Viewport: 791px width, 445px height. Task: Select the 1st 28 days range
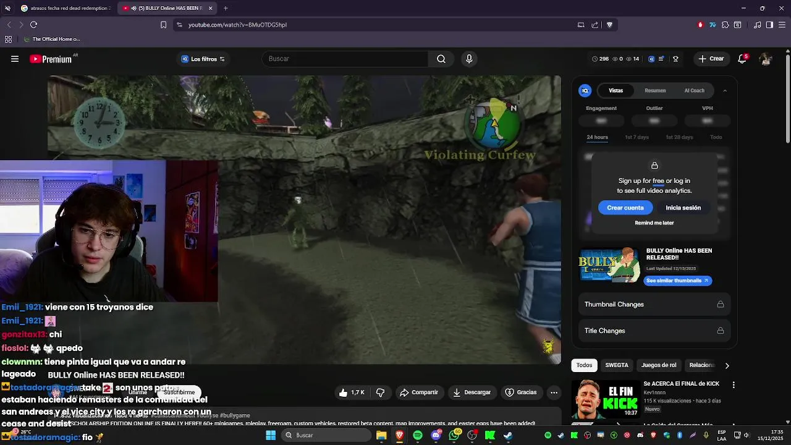click(679, 137)
